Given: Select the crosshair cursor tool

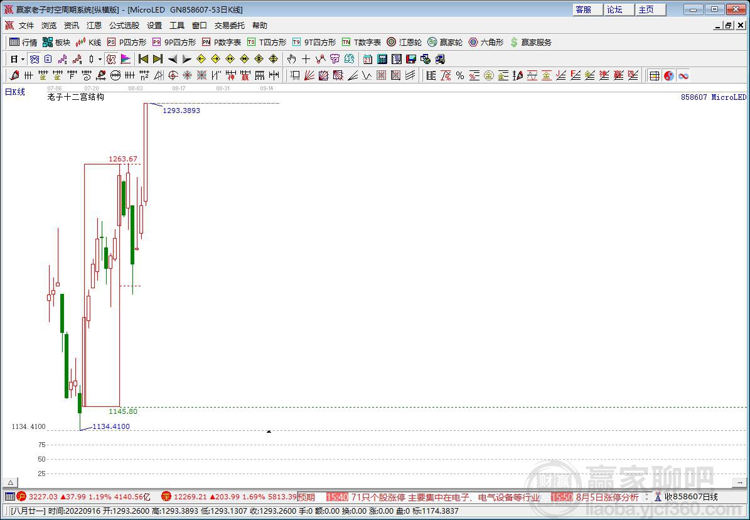Looking at the screenshot, I should [306, 60].
